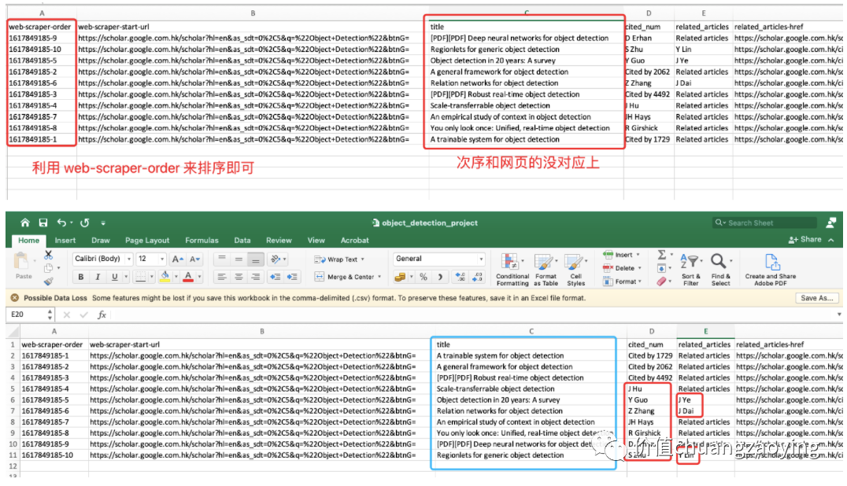Click the Wrap Text button
This screenshot has height=486, width=847.
(339, 260)
